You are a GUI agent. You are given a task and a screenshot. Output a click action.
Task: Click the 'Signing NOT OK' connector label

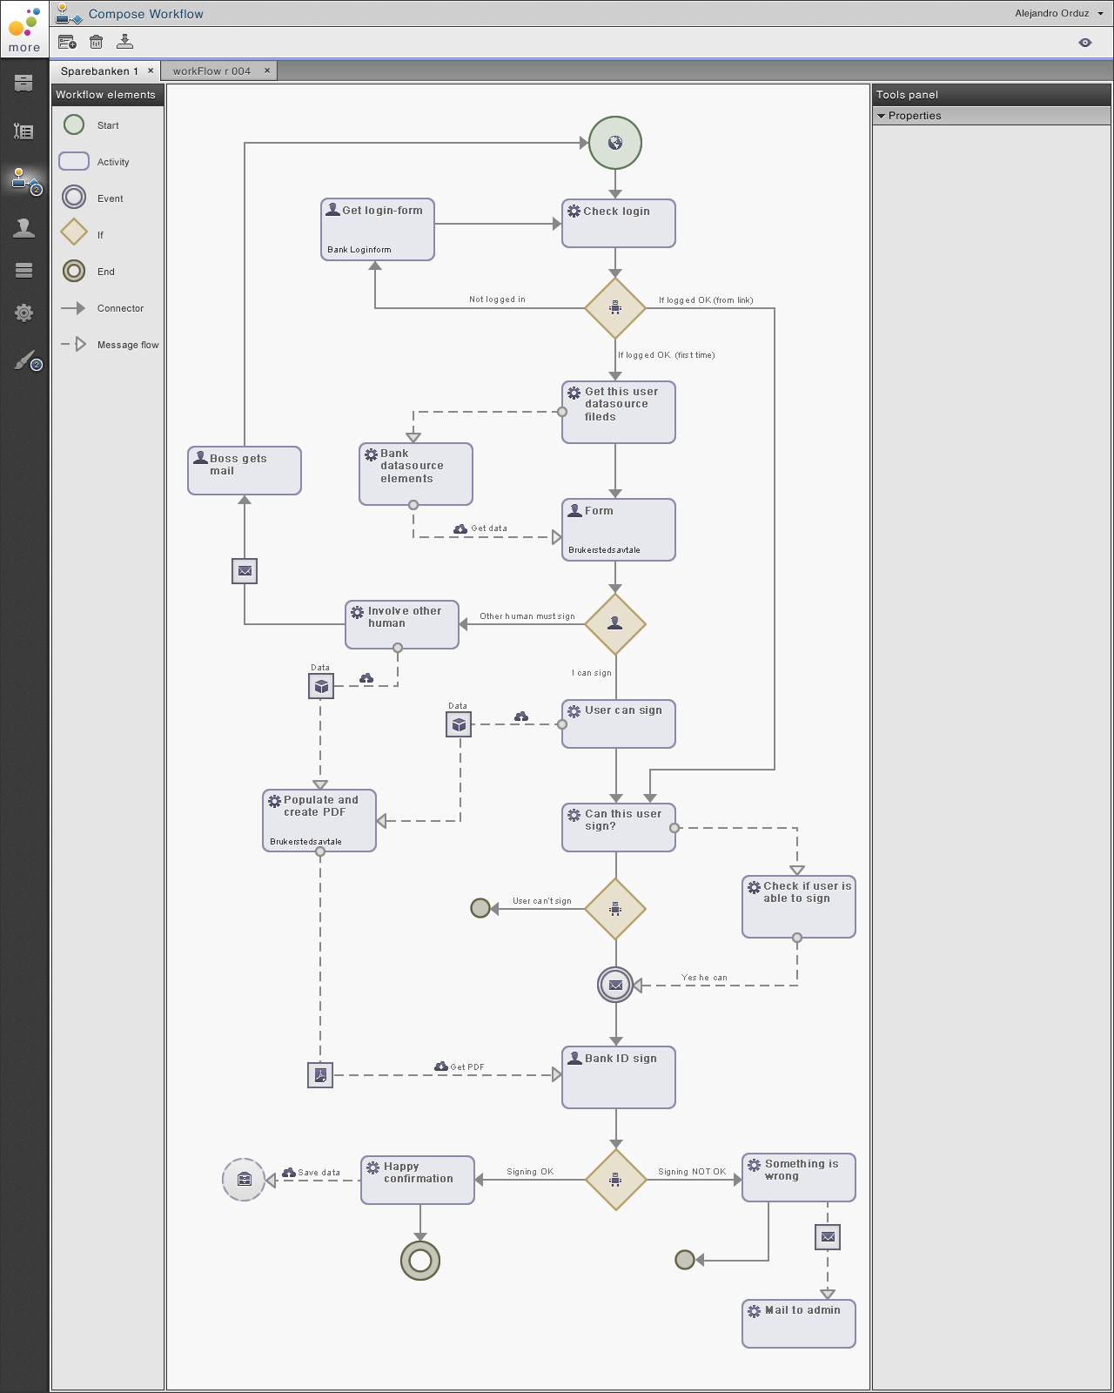[692, 1172]
